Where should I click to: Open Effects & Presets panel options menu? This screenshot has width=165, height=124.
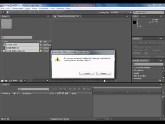point(161,61)
